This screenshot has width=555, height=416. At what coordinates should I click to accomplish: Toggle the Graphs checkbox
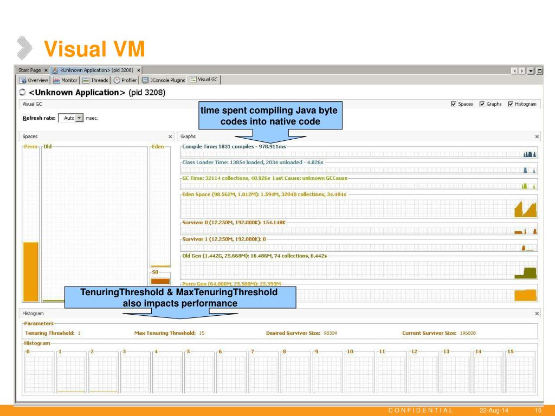click(x=482, y=104)
